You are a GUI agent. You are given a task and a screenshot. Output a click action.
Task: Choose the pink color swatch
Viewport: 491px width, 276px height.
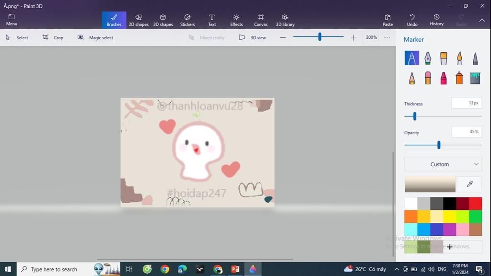462,230
